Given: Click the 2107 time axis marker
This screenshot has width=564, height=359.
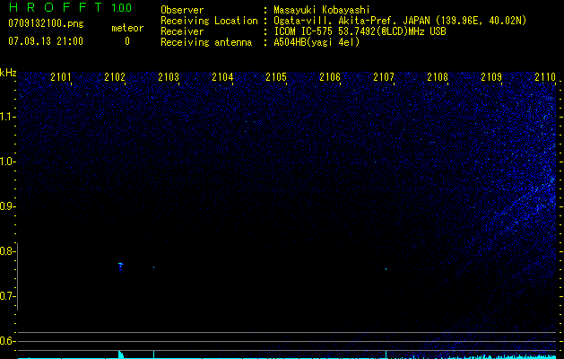Looking at the screenshot, I should point(384,76).
